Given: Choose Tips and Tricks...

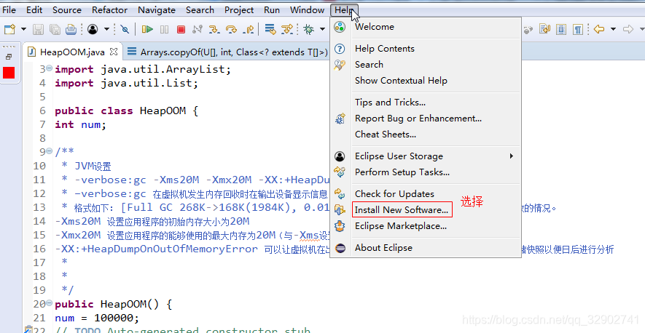Looking at the screenshot, I should tap(426, 103).
